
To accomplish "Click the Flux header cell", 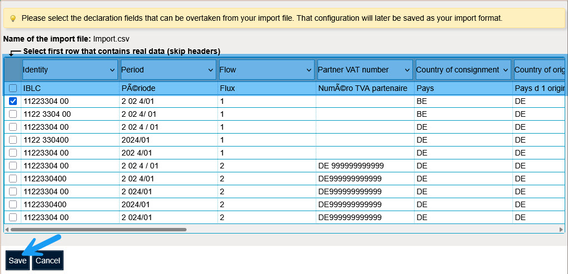I will coord(267,88).
